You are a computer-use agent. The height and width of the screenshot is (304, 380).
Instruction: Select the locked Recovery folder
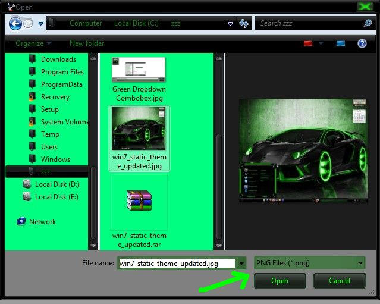point(55,97)
